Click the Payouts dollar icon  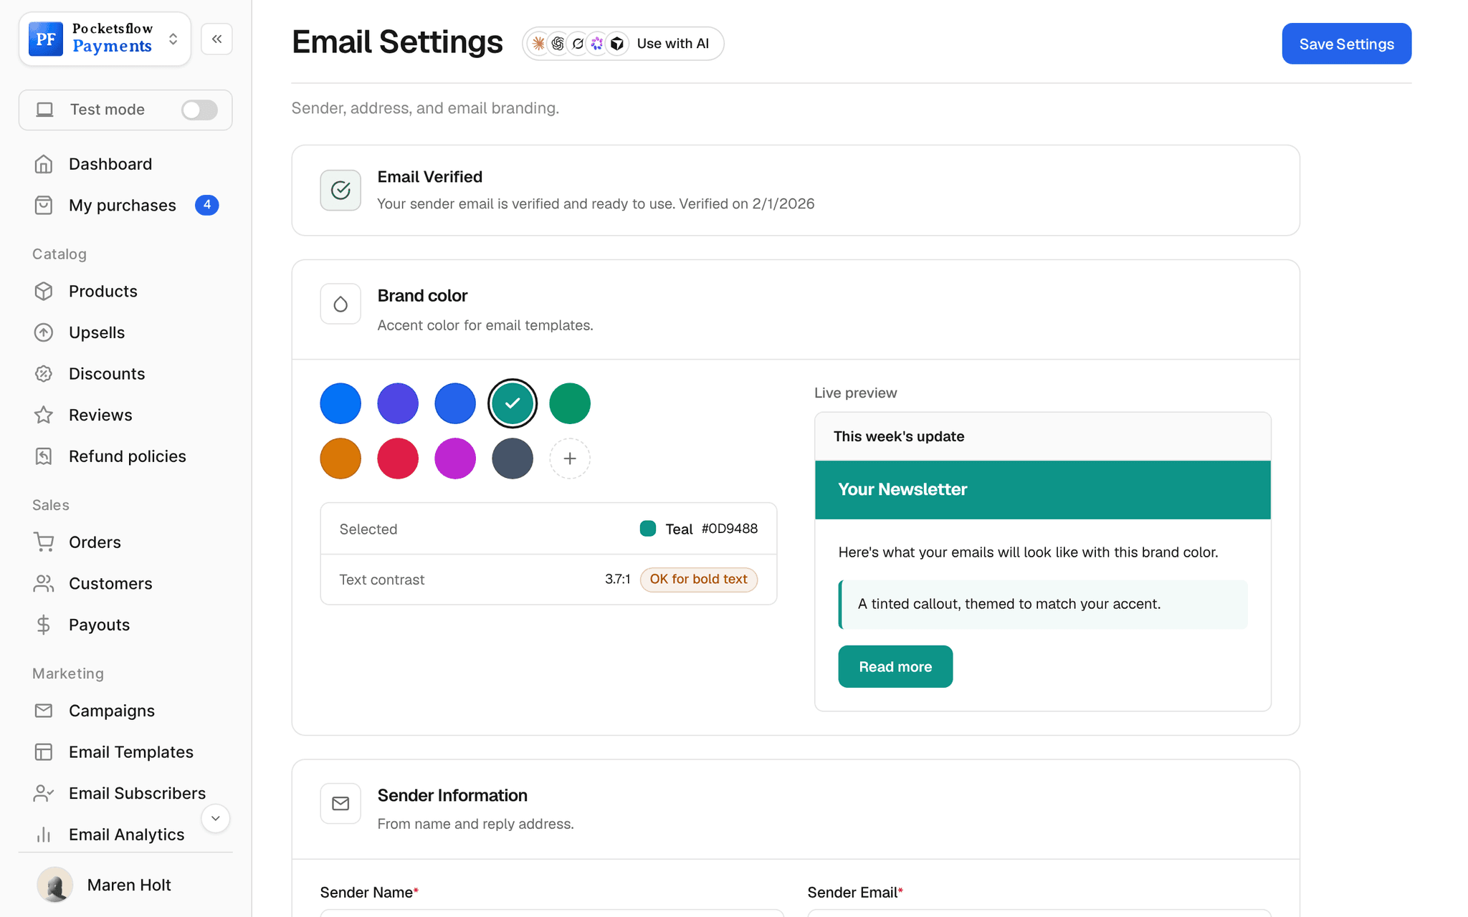(x=44, y=625)
